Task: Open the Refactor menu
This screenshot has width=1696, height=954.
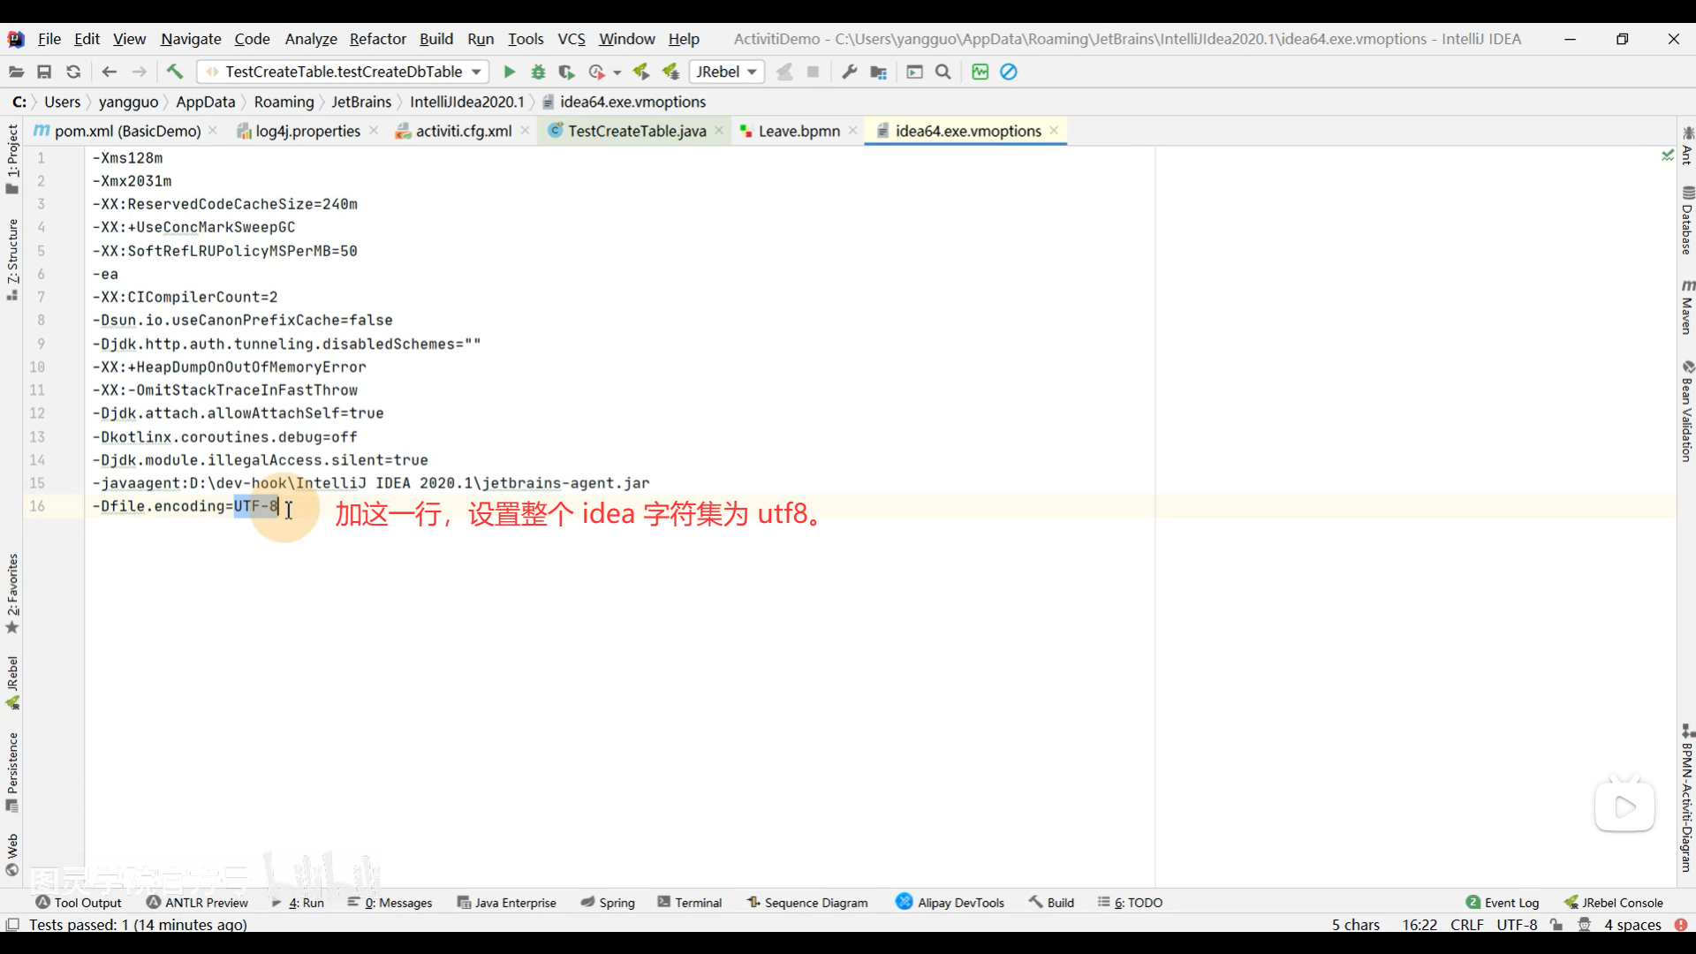Action: point(377,39)
